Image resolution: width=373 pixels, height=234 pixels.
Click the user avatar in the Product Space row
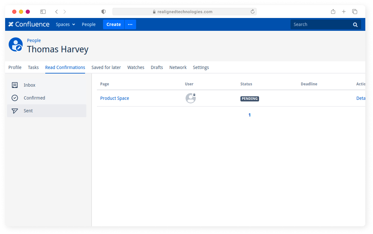pos(190,98)
